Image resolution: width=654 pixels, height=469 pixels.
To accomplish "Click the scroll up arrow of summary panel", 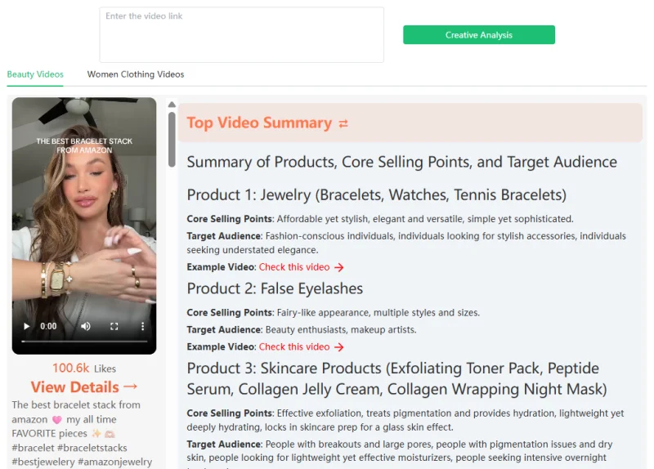I will click(172, 105).
